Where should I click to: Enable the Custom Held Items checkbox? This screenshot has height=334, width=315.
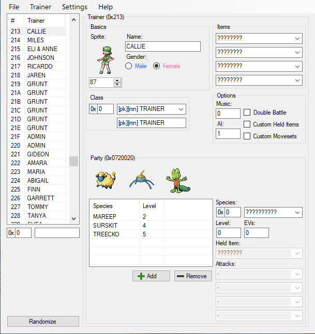(x=247, y=124)
